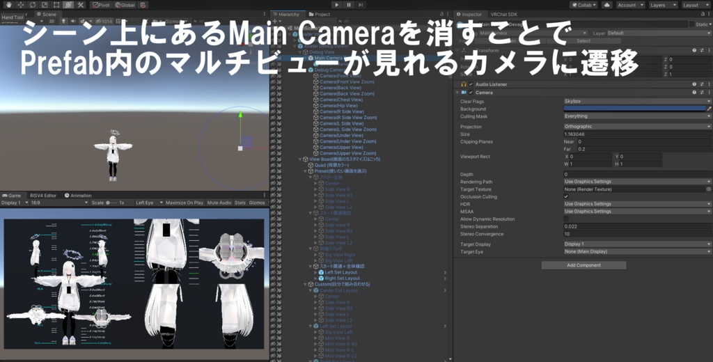This screenshot has width=713, height=362.
Task: Open the Projection Orthographic dropdown
Action: [638, 127]
